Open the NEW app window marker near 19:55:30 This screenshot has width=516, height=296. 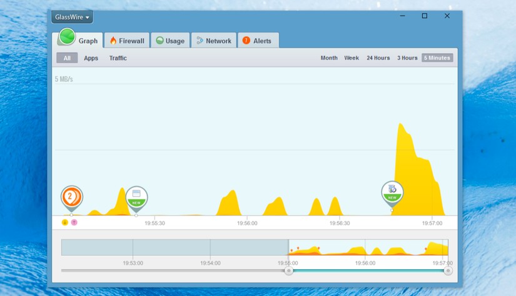tap(136, 198)
